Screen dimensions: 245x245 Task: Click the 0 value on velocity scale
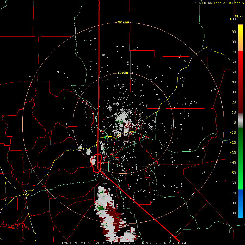pyautogui.click(x=235, y=122)
